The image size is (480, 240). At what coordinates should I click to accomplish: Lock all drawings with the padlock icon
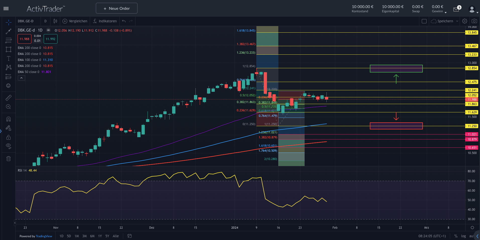coord(8,137)
